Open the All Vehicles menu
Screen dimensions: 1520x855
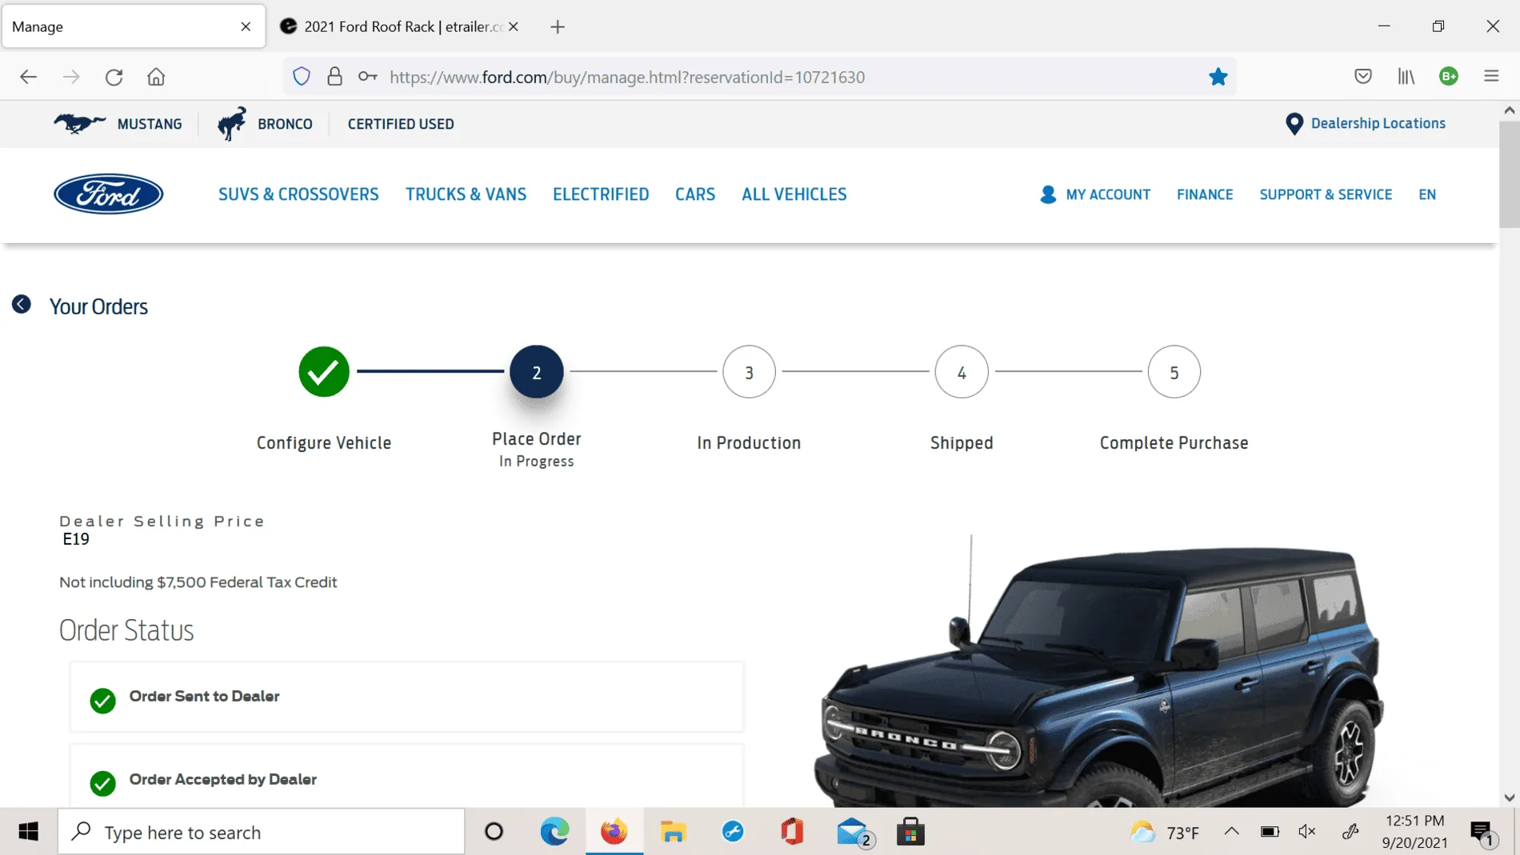tap(794, 194)
